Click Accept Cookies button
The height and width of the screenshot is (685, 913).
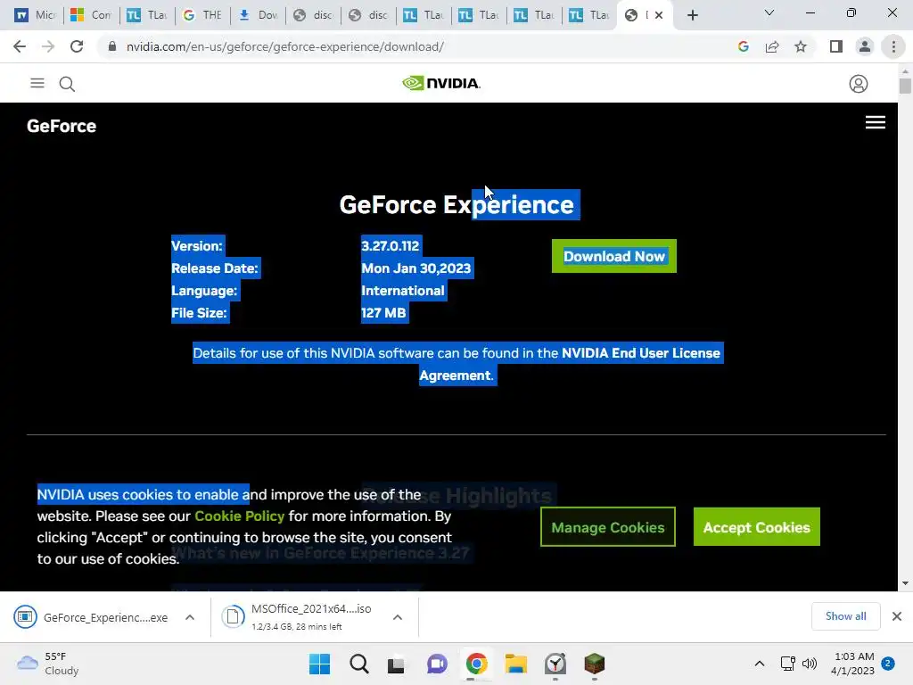(756, 527)
